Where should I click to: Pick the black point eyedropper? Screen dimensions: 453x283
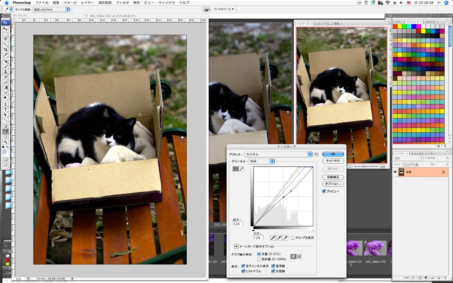273,237
